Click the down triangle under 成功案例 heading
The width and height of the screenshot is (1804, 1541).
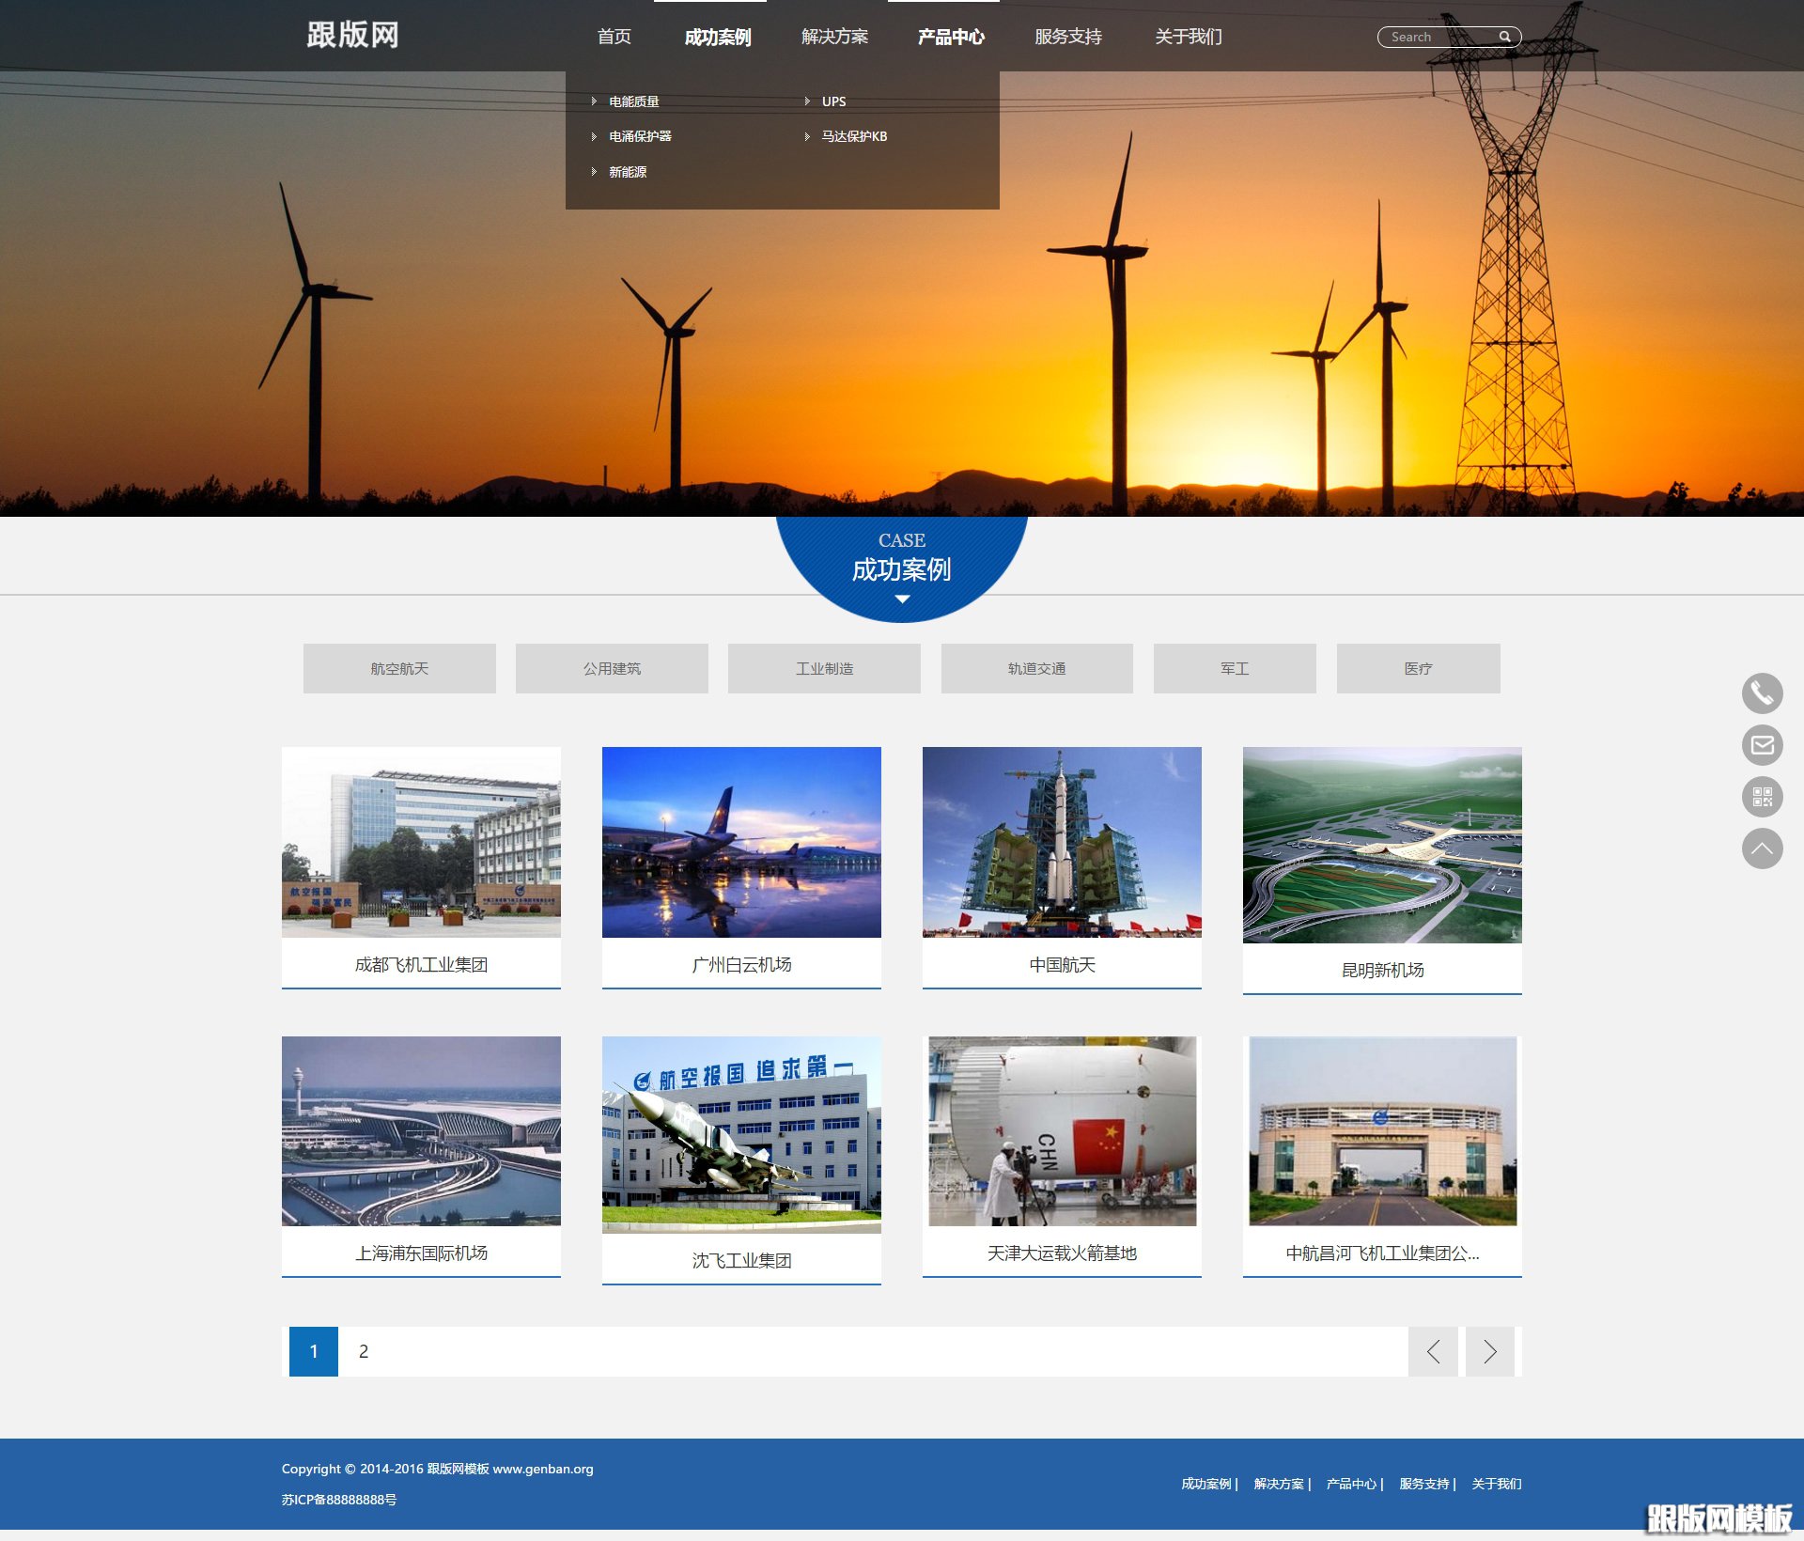pos(902,599)
